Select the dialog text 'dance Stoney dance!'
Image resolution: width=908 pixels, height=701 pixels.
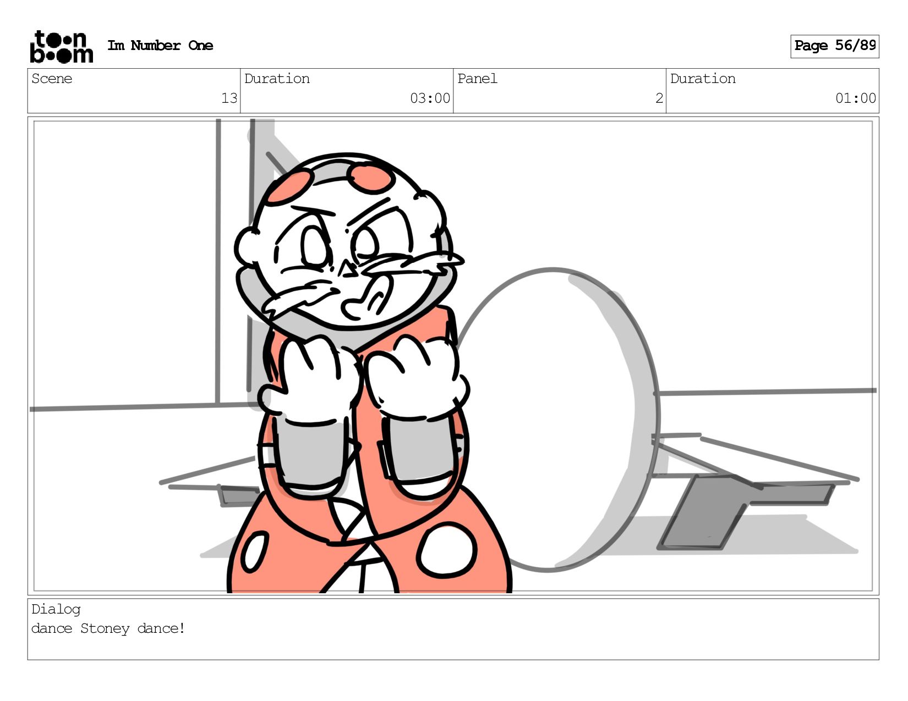pos(108,628)
